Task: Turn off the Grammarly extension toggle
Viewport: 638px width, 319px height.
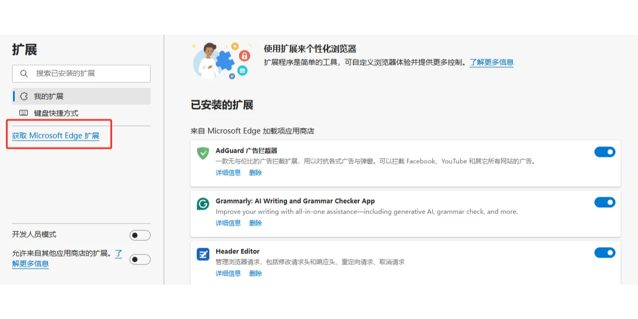Action: click(604, 202)
